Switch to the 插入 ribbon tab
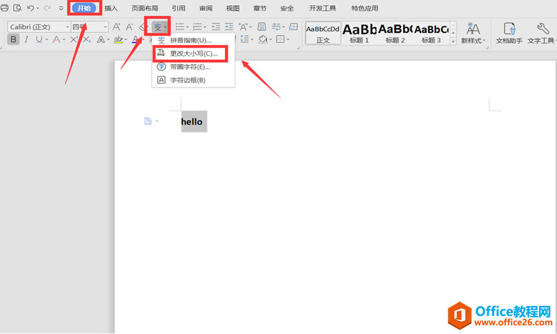Image resolution: width=557 pixels, height=334 pixels. [x=111, y=8]
